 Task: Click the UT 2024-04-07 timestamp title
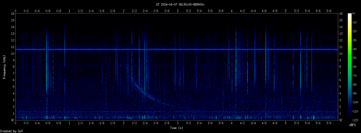(x=180, y=4)
